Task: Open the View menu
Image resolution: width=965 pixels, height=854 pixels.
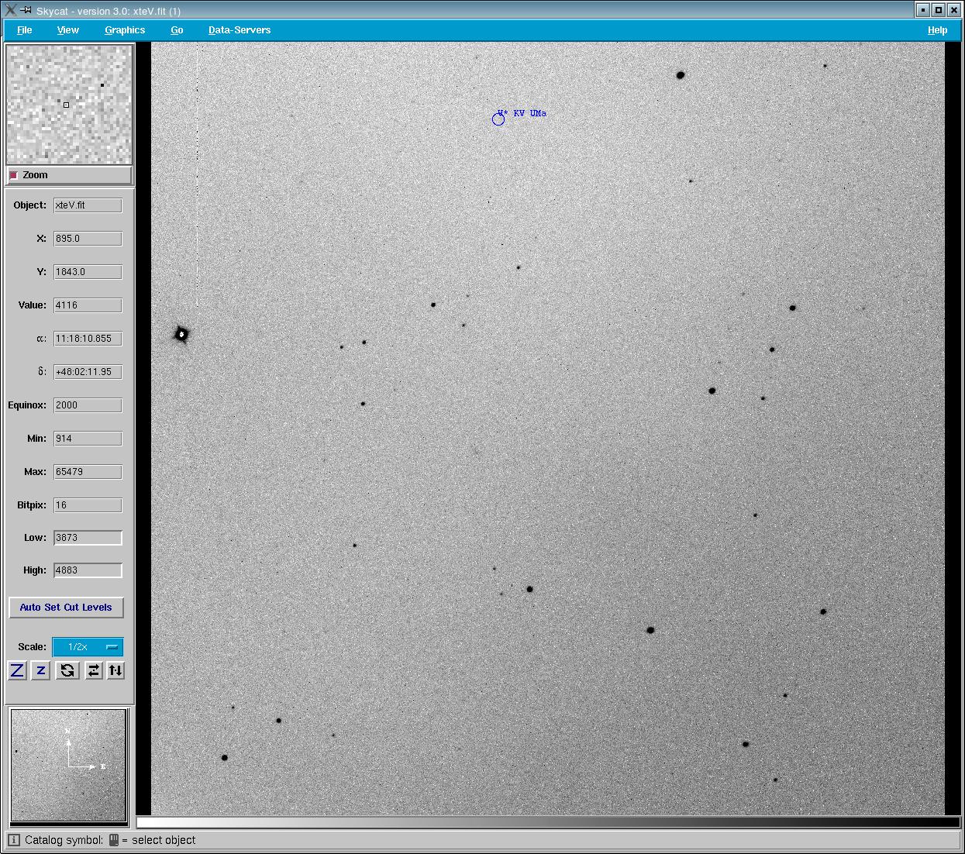Action: (x=68, y=30)
